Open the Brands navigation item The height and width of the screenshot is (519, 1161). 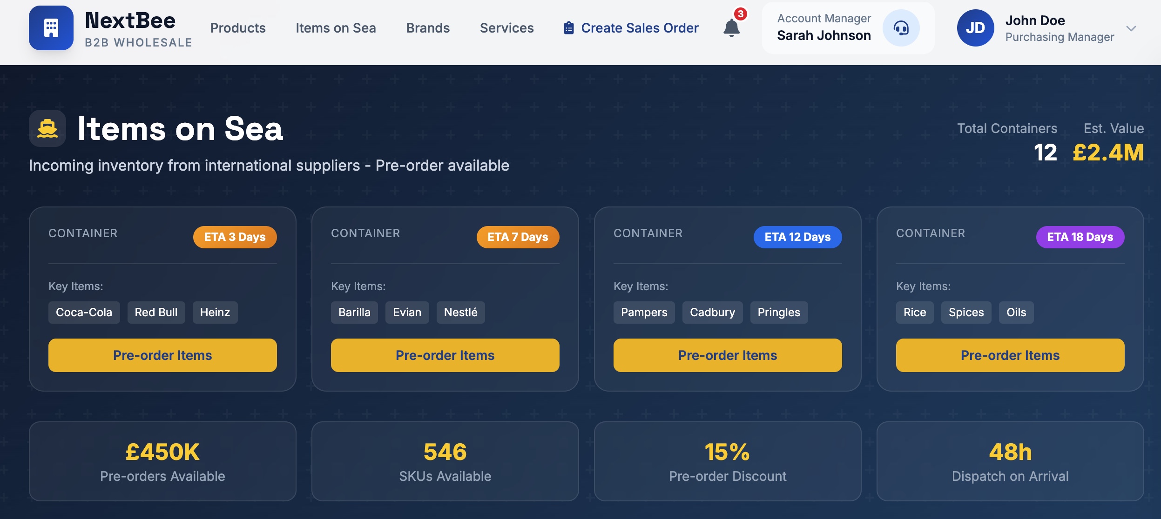(428, 28)
